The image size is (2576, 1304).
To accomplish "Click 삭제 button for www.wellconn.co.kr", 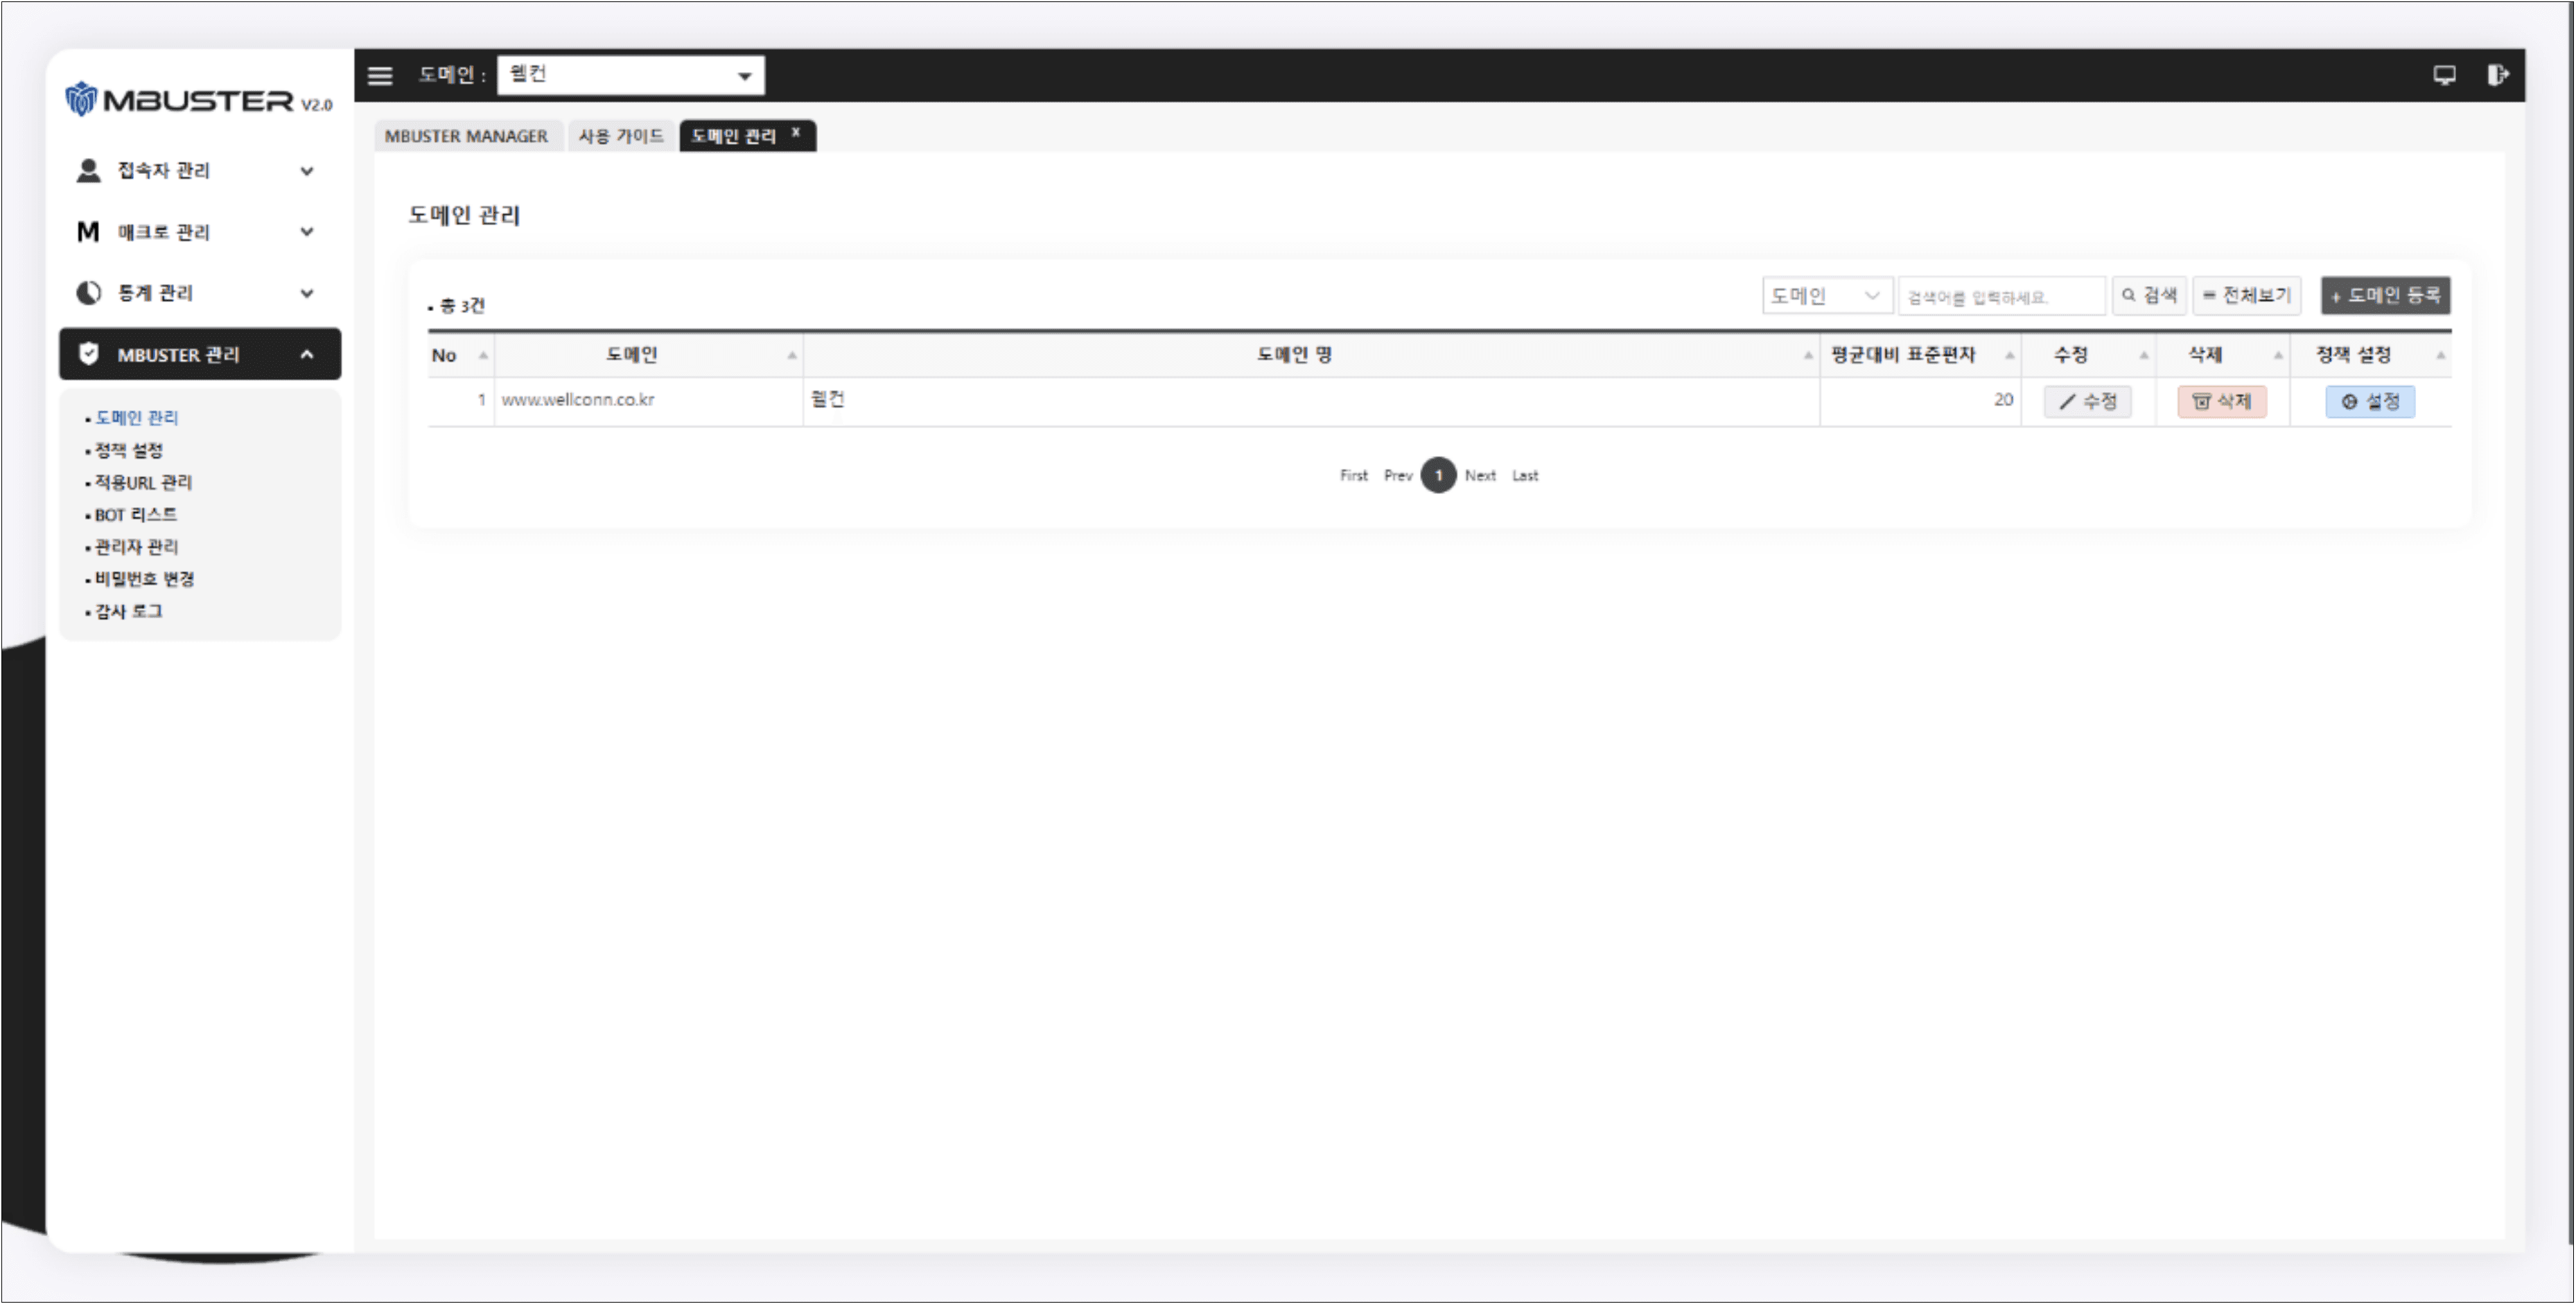I will (x=2222, y=402).
